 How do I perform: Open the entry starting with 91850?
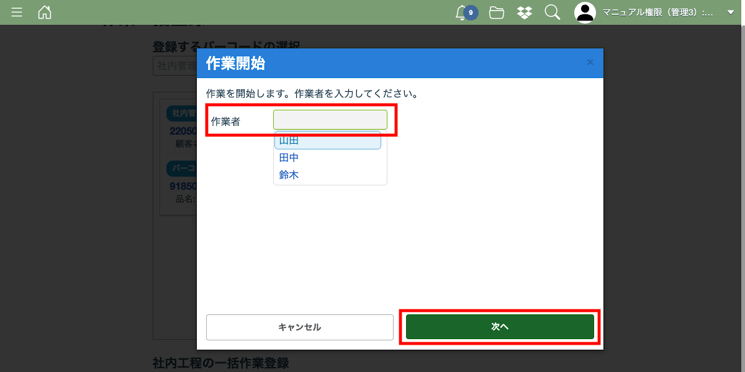pos(183,186)
